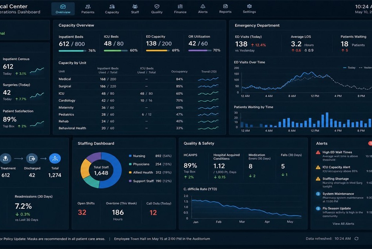Open Settings gear icon
Screen dimensions: 372x249
coord(249,6)
